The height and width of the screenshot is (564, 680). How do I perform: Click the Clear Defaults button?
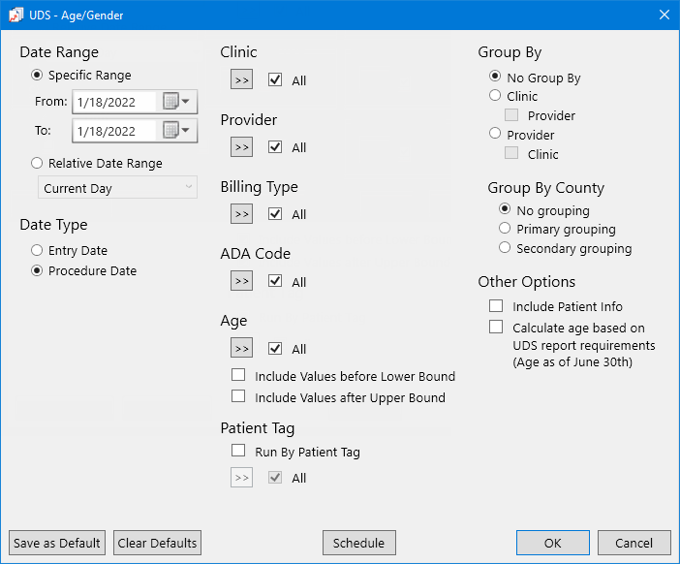[157, 543]
